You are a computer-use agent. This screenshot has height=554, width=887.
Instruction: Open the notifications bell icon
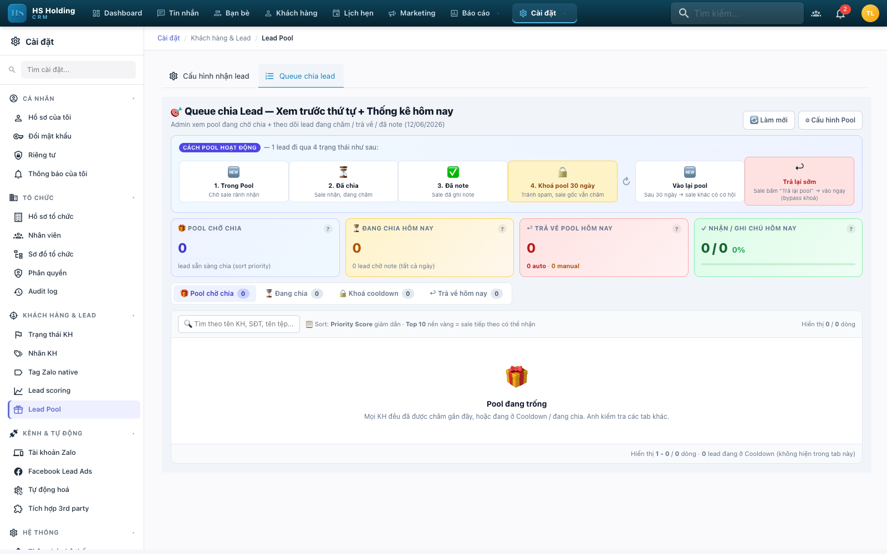pos(840,13)
